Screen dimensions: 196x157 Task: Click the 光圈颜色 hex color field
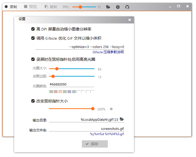(72, 84)
